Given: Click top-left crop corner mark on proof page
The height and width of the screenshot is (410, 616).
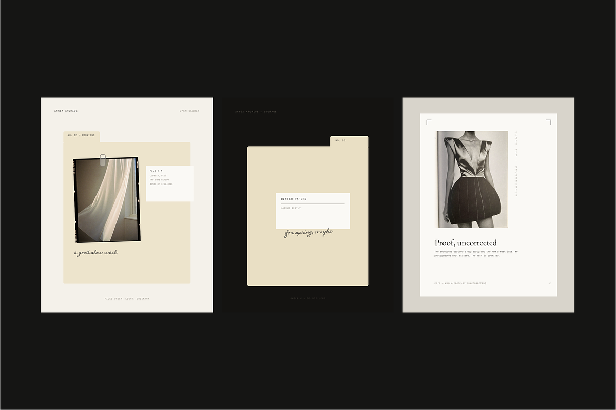Looking at the screenshot, I should point(429,122).
